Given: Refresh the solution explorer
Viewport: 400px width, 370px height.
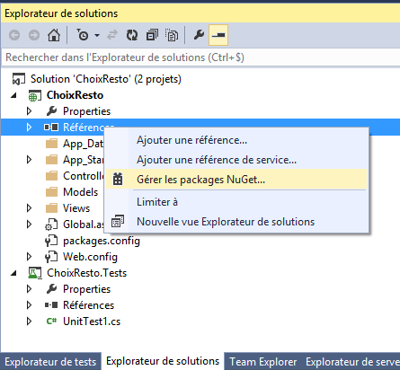Looking at the screenshot, I should click(132, 35).
